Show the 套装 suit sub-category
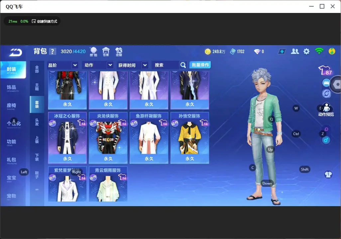 point(37,105)
